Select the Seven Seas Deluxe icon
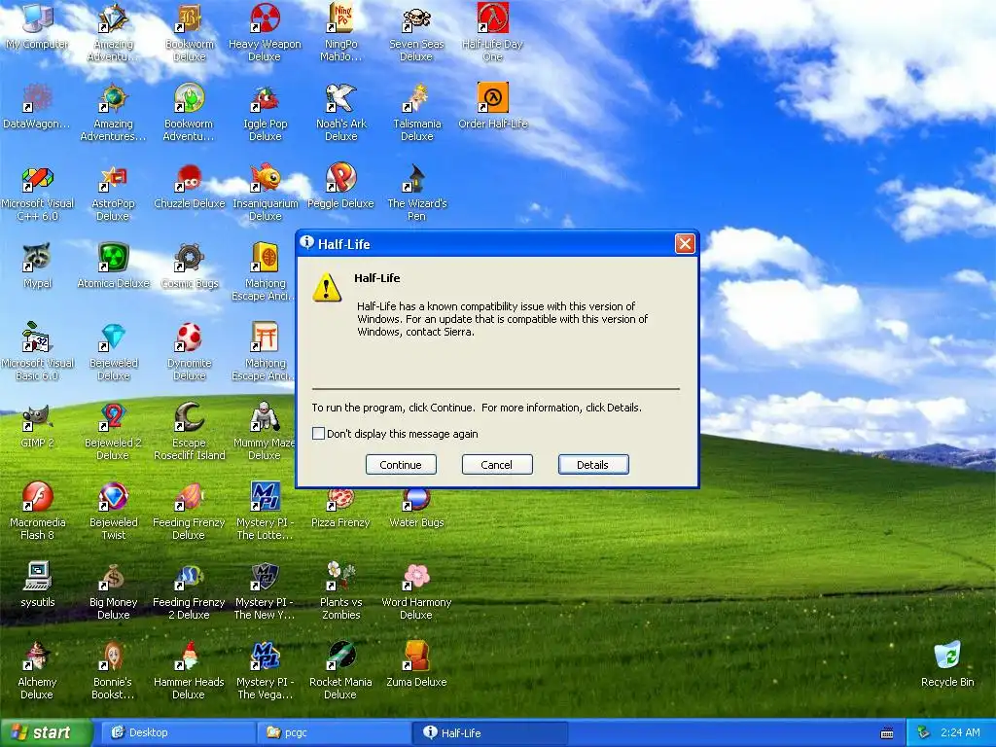Image resolution: width=996 pixels, height=747 pixels. click(416, 32)
